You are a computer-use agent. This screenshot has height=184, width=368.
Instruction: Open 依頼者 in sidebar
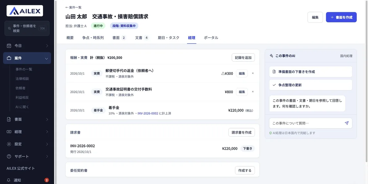(21, 88)
